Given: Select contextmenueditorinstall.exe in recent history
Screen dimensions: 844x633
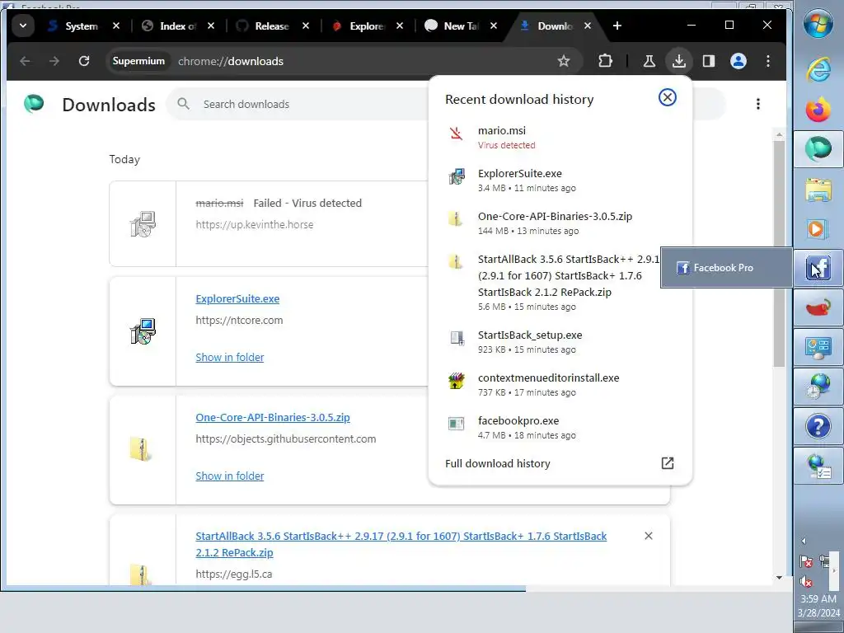Looking at the screenshot, I should click(560, 385).
